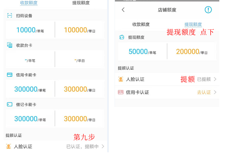Screen dimensions: 237x155
Task: Switch to left panel 提现额度 tab
Action: pyautogui.click(x=81, y=3)
